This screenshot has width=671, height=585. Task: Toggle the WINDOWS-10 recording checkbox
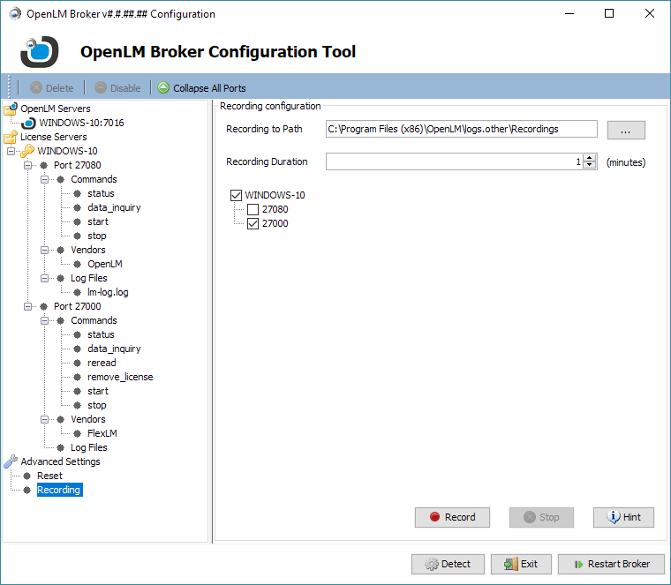(236, 195)
